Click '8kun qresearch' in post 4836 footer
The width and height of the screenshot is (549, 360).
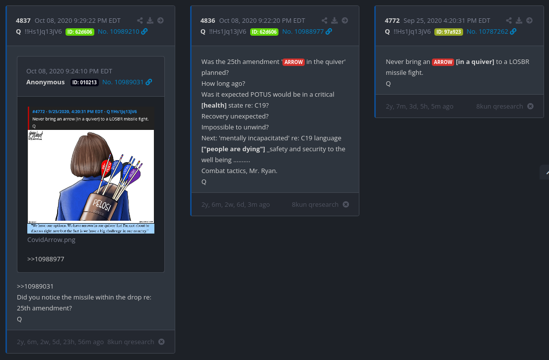(x=315, y=205)
